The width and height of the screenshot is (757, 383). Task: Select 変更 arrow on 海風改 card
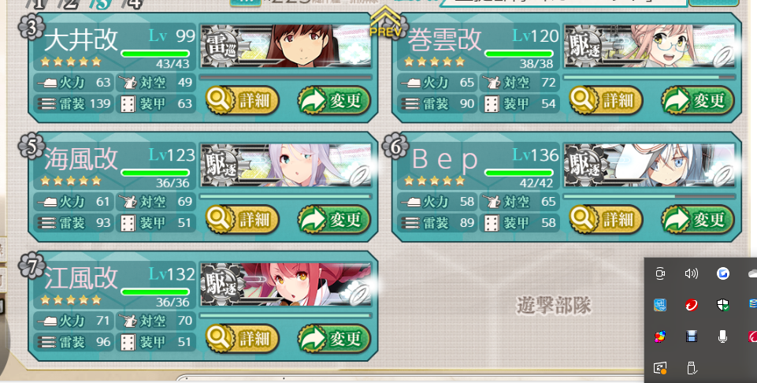(334, 220)
